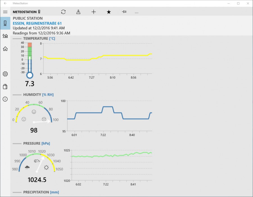The height and width of the screenshot is (197, 253).
Task: Open the info icon in sidebar
Action: pyautogui.click(x=5, y=99)
